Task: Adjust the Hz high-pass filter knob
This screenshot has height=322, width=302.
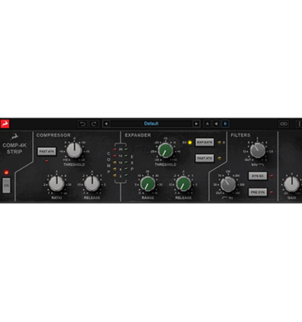Action: click(x=228, y=184)
